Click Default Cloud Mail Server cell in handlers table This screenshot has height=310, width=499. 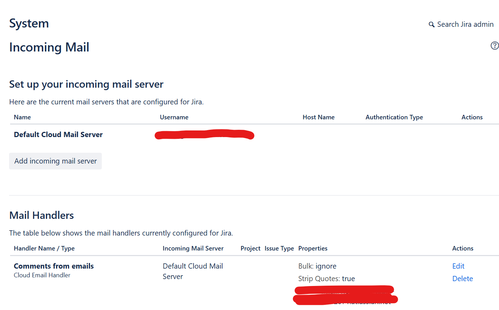tap(193, 271)
